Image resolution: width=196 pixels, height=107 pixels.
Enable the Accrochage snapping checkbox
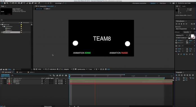click(x=54, y=3)
